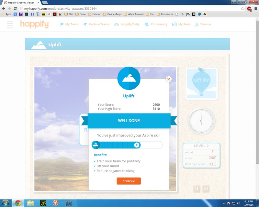Open Science in the navigation
The image size is (259, 207).
point(203,24)
